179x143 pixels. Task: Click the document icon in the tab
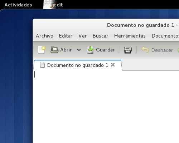pos(42,65)
